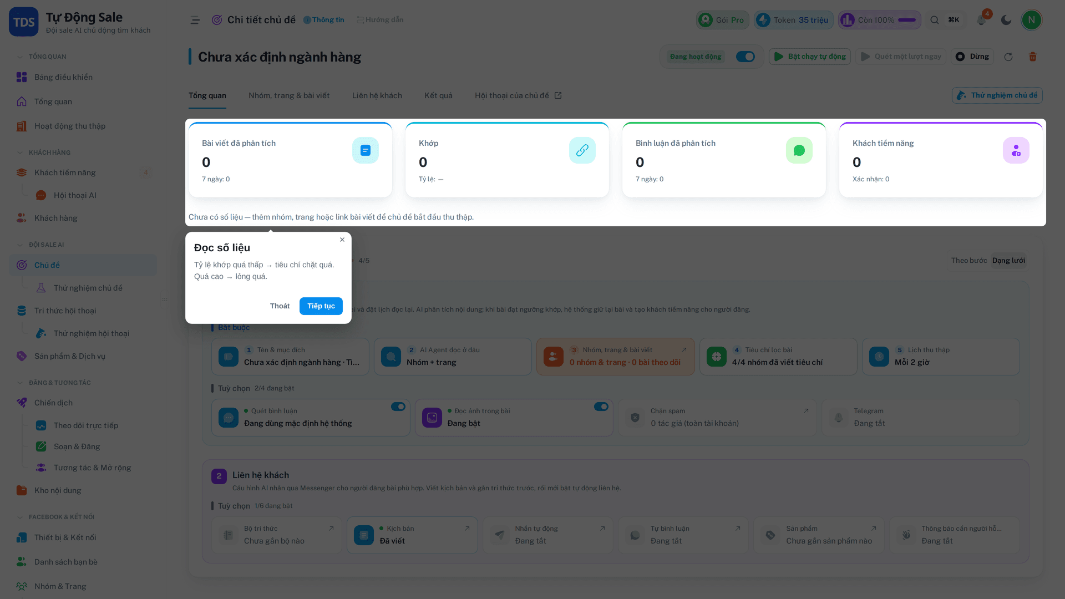Click the Khớp link icon

tap(582, 150)
